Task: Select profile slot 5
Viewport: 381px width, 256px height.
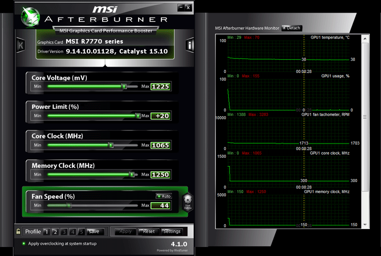Action: click(x=81, y=232)
